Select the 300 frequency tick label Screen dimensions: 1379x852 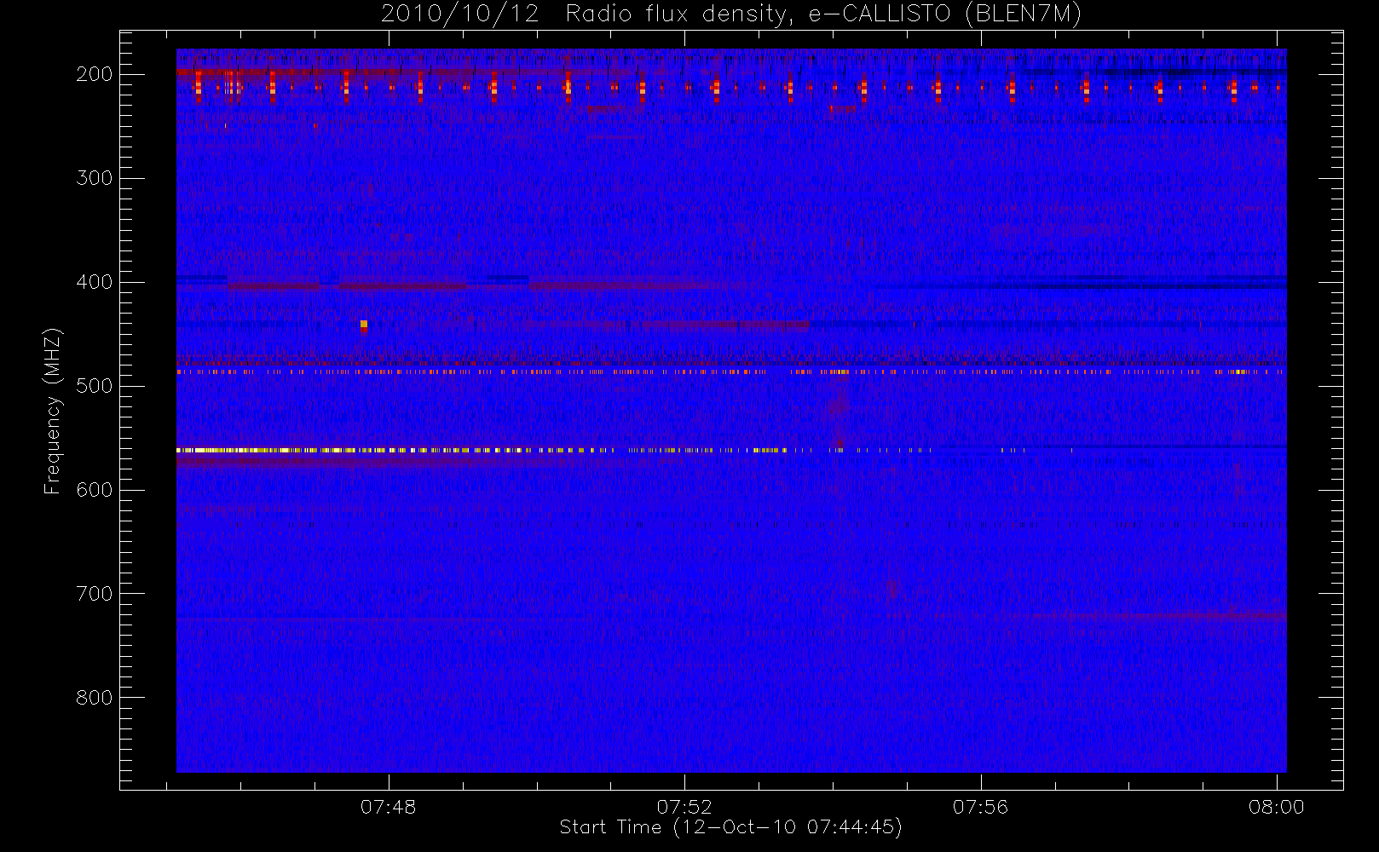tap(95, 178)
